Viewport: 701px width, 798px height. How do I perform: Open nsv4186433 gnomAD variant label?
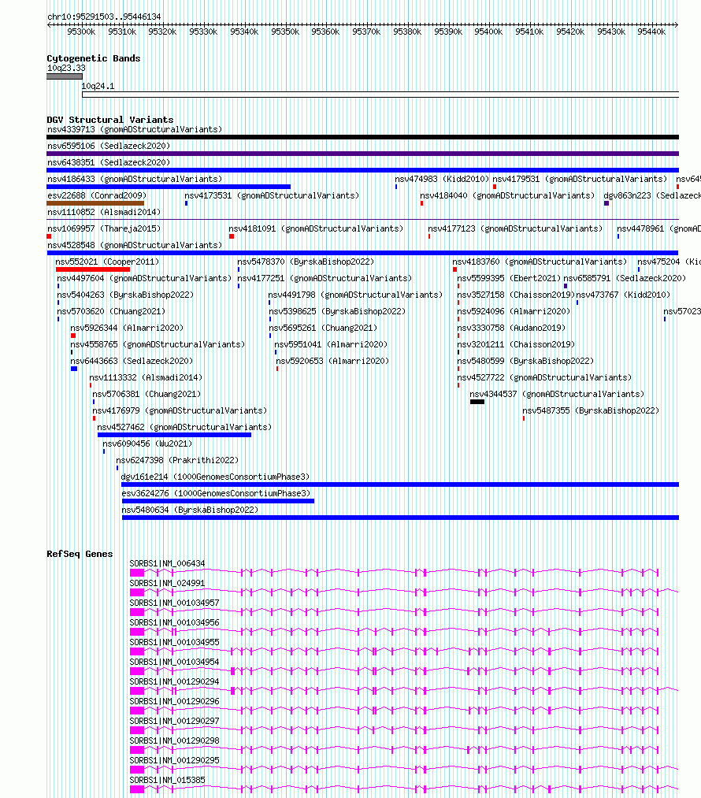(135, 179)
